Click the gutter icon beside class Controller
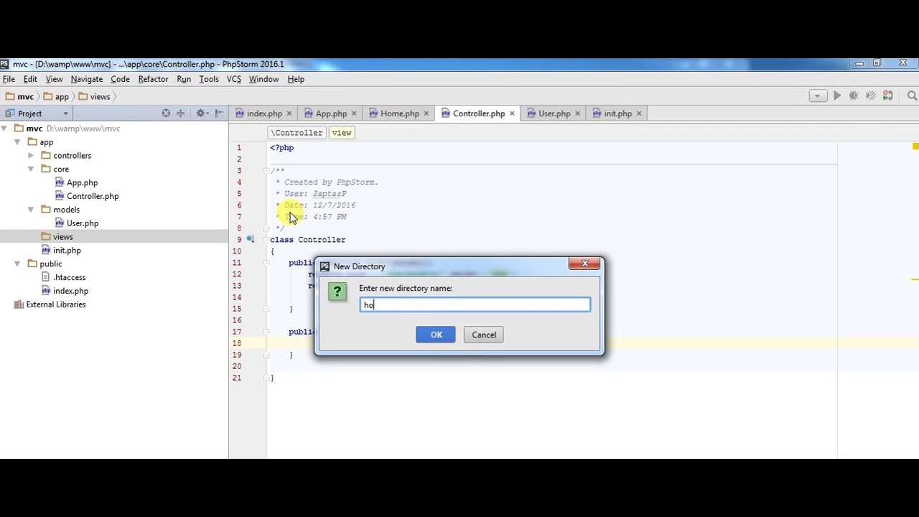This screenshot has width=919, height=517. click(250, 239)
